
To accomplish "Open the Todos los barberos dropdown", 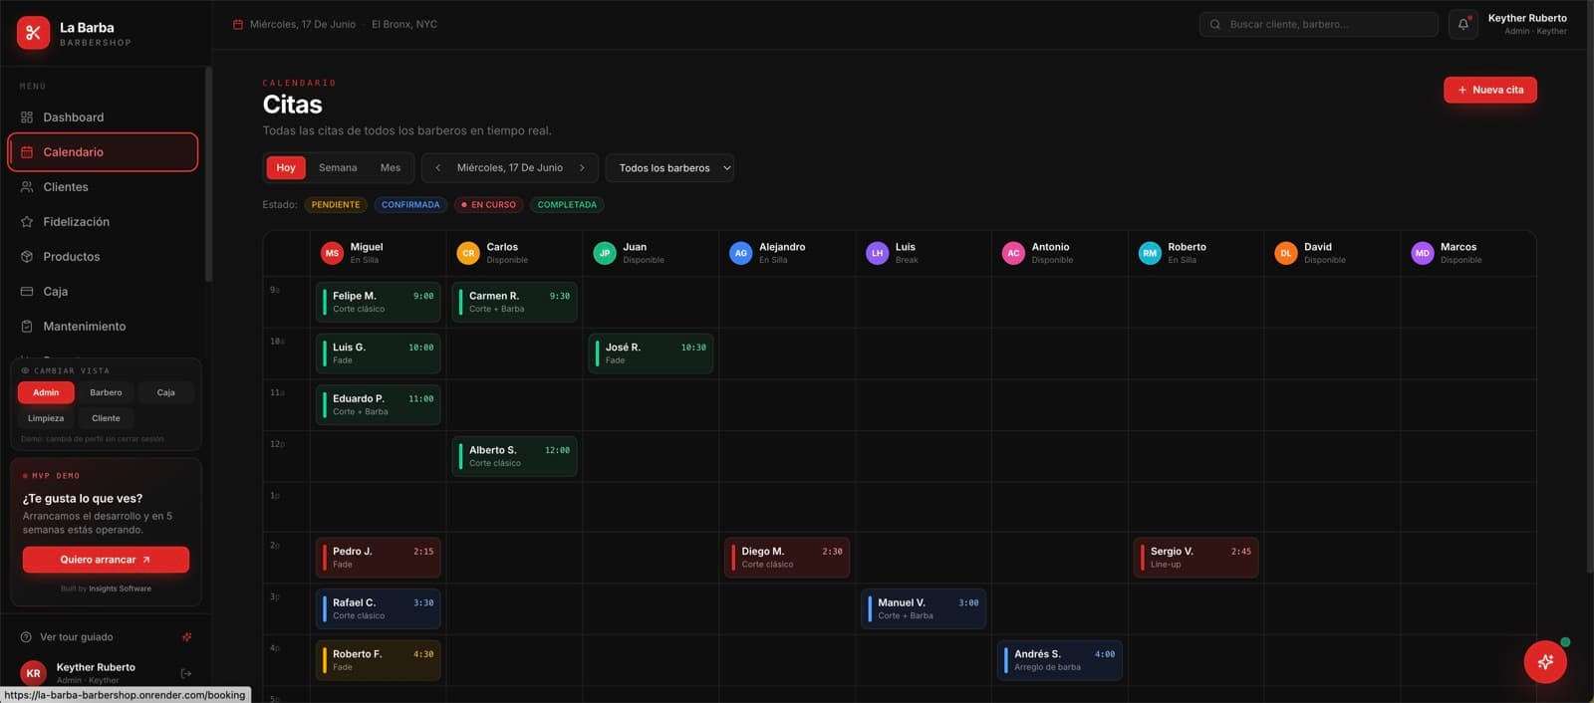I will pos(670,168).
